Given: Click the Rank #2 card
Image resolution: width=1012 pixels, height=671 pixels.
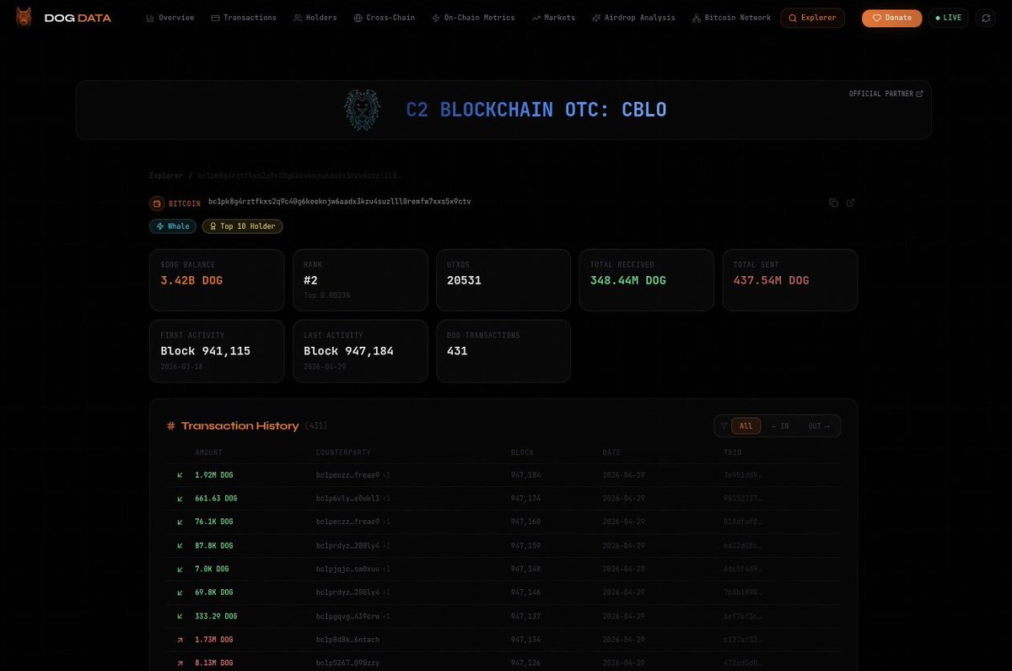Looking at the screenshot, I should pyautogui.click(x=360, y=280).
